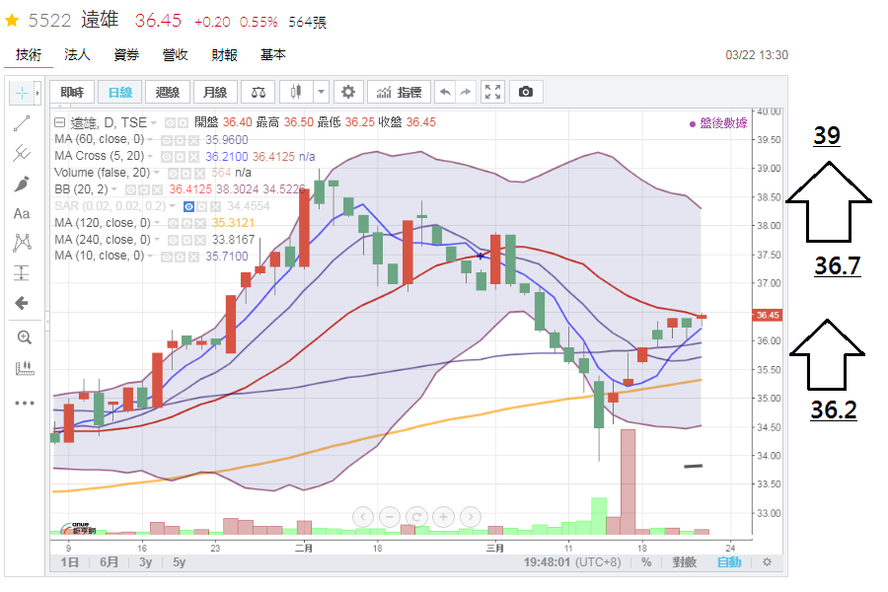Select the trend line drawing tool

coord(22,123)
